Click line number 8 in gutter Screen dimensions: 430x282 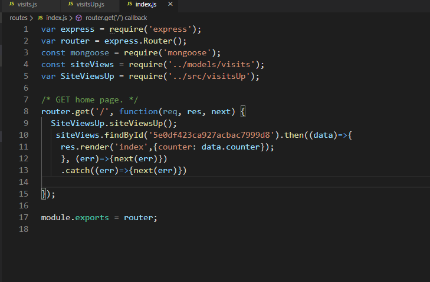[x=26, y=111]
